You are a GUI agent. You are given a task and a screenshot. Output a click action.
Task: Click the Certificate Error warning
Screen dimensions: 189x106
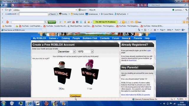[129, 5]
